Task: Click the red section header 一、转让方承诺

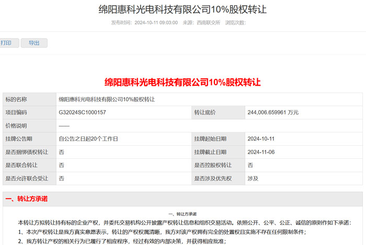Action: (x=26, y=199)
